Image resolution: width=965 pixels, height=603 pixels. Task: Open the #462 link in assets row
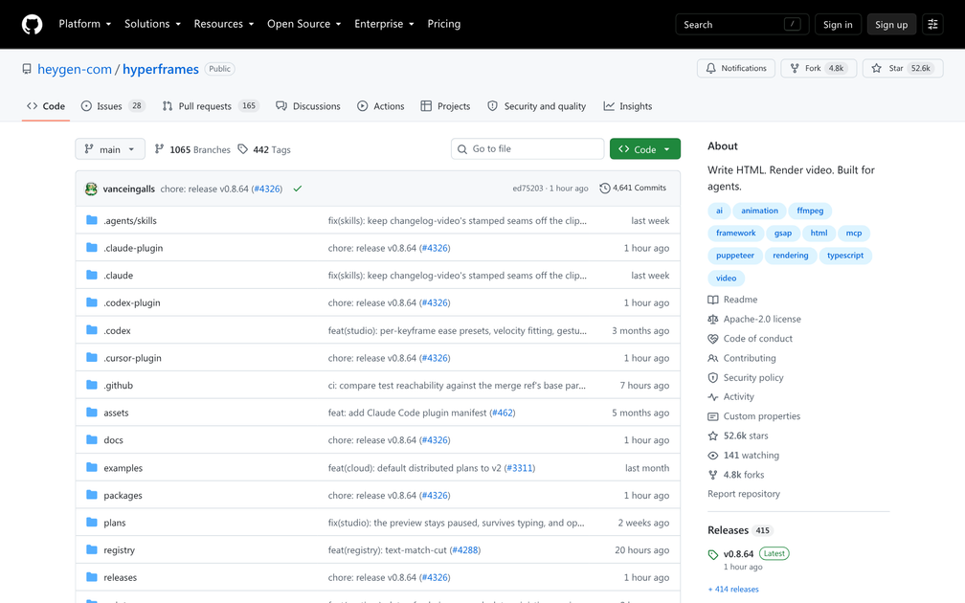pos(503,413)
